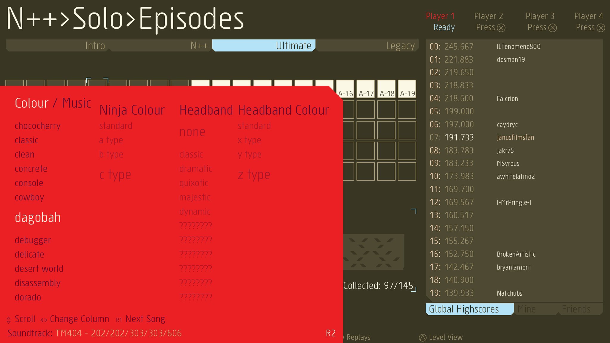The height and width of the screenshot is (343, 610).
Task: Click the Headband Colour column heading
Action: tap(283, 110)
